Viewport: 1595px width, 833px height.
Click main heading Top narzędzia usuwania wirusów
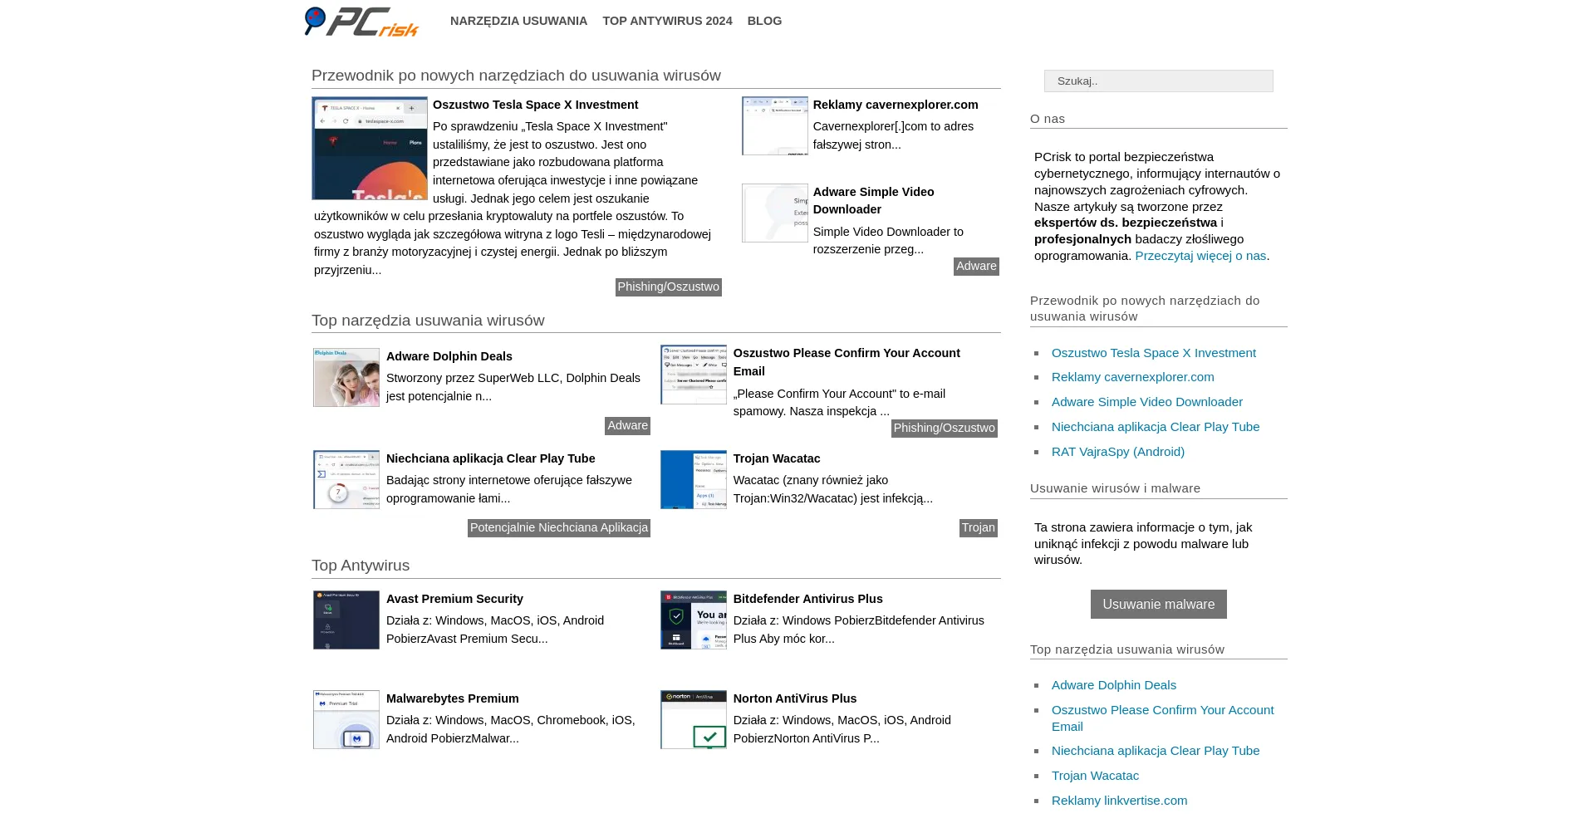[x=428, y=321]
